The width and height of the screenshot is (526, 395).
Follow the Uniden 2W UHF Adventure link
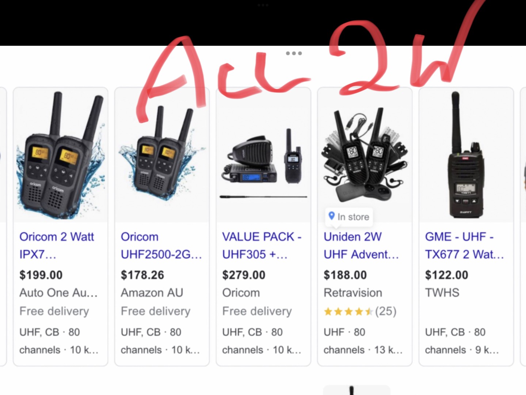(x=361, y=245)
